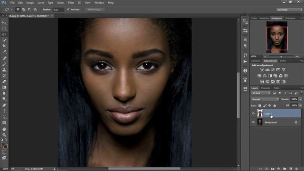This screenshot has width=304, height=171.
Task: Select the Pen tool
Action: (4, 105)
